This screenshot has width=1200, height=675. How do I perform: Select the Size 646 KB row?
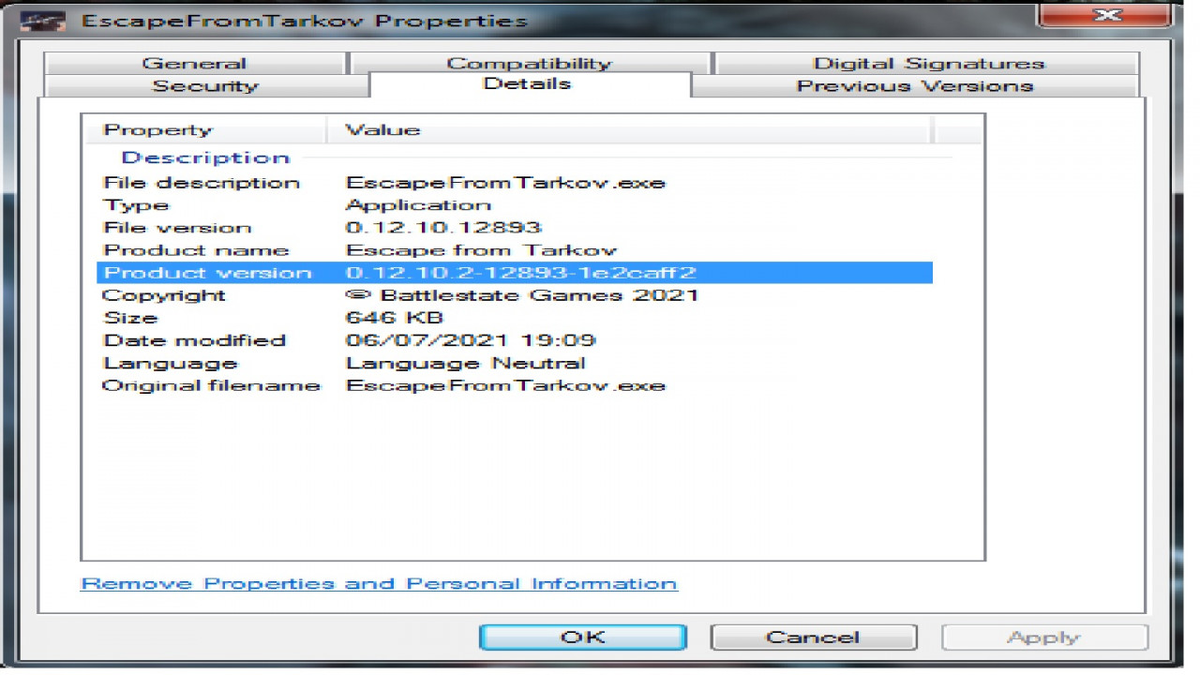[x=515, y=318]
